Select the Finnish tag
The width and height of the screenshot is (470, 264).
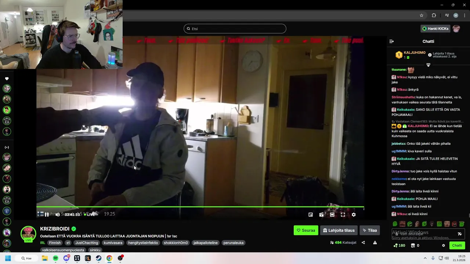coord(55,243)
